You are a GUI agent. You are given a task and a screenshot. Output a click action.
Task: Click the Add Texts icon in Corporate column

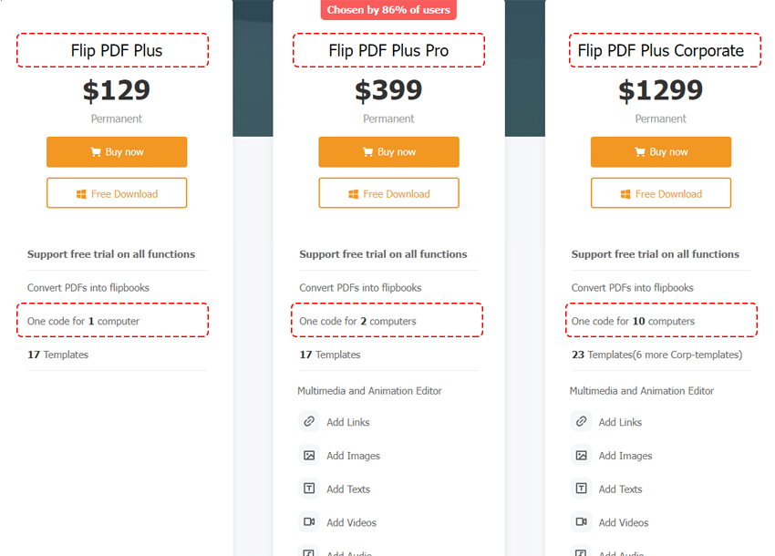pyautogui.click(x=581, y=489)
